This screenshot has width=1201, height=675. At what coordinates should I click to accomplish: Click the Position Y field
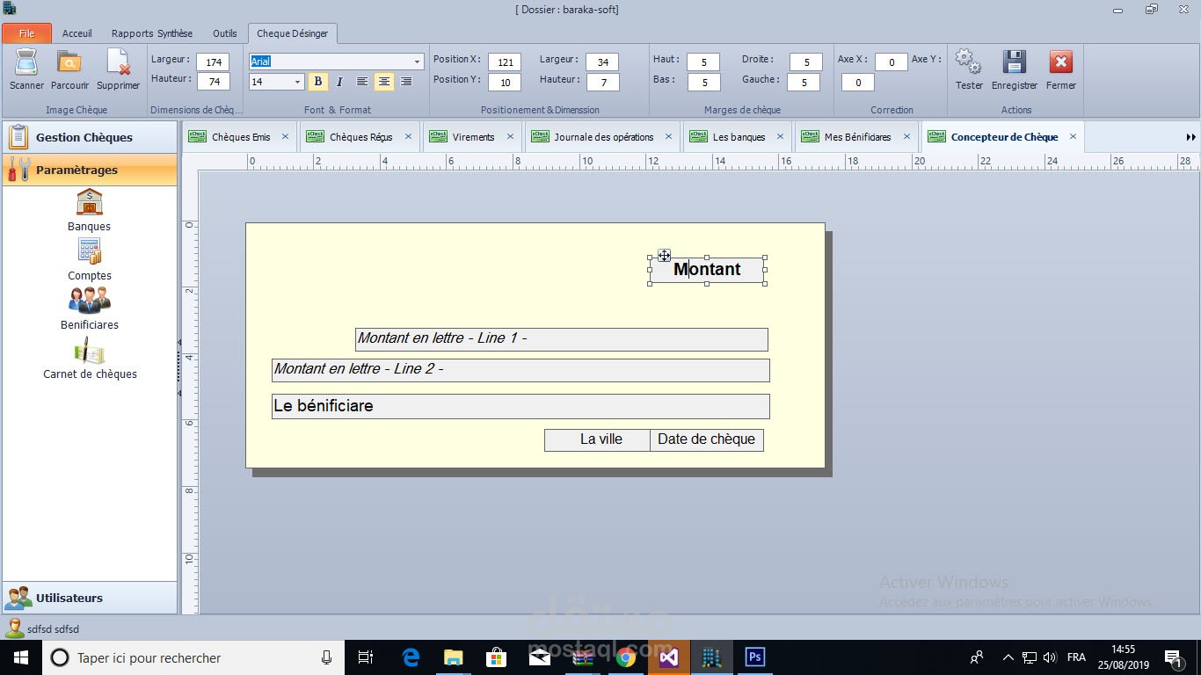(505, 83)
